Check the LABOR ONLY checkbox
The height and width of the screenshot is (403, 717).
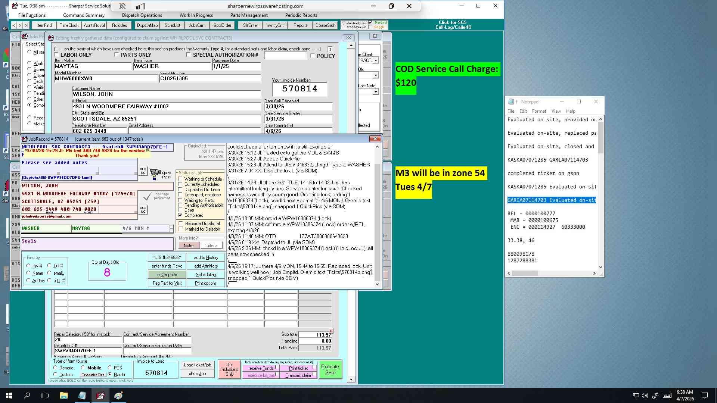pyautogui.click(x=57, y=55)
